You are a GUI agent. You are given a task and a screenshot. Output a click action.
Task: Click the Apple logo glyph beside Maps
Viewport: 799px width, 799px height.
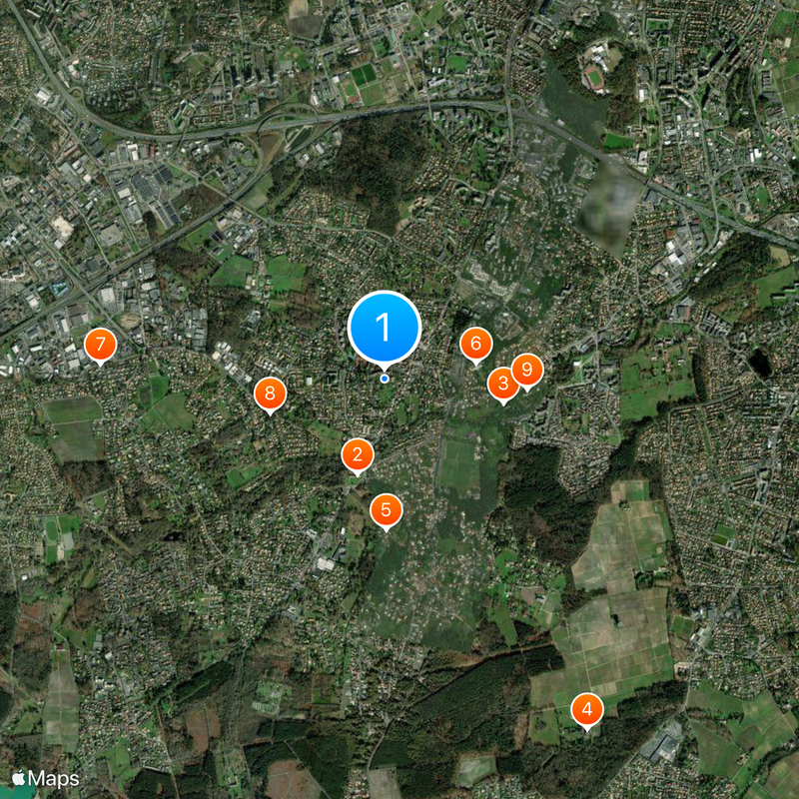19,778
